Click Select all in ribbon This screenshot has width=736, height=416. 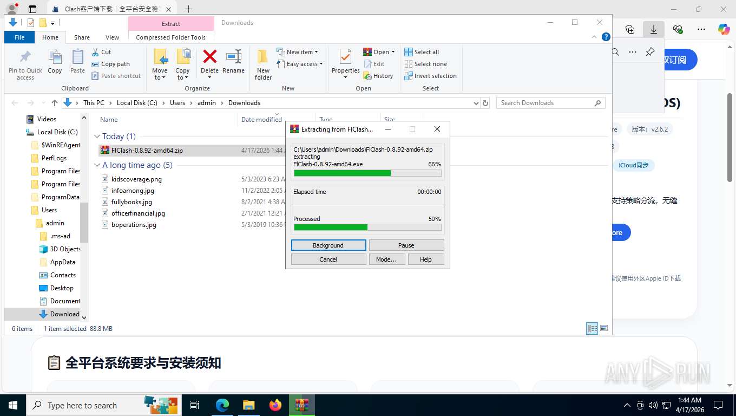point(422,52)
